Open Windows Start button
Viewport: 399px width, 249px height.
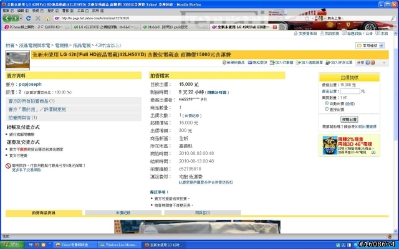12,245
